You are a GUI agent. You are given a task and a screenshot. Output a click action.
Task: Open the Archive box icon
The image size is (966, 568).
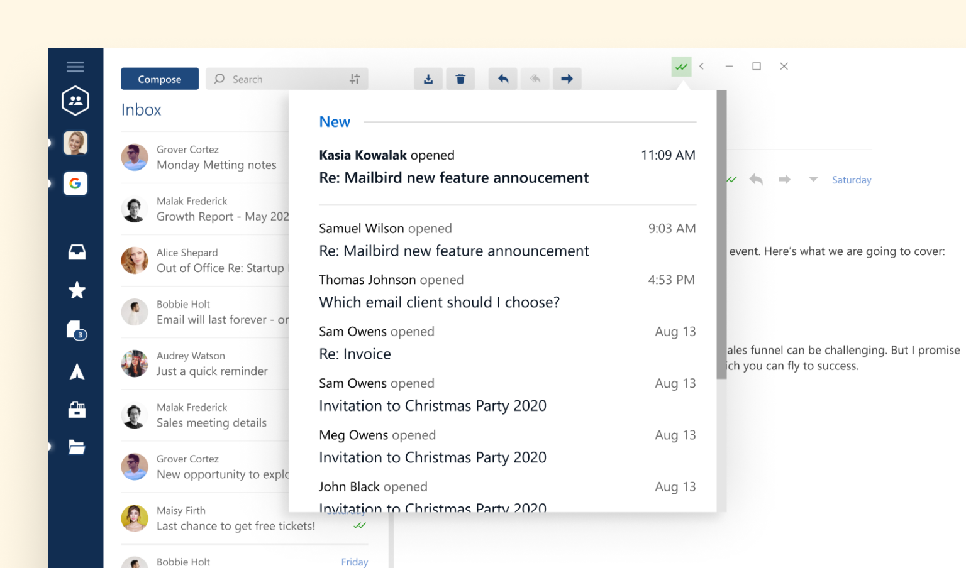(x=77, y=410)
